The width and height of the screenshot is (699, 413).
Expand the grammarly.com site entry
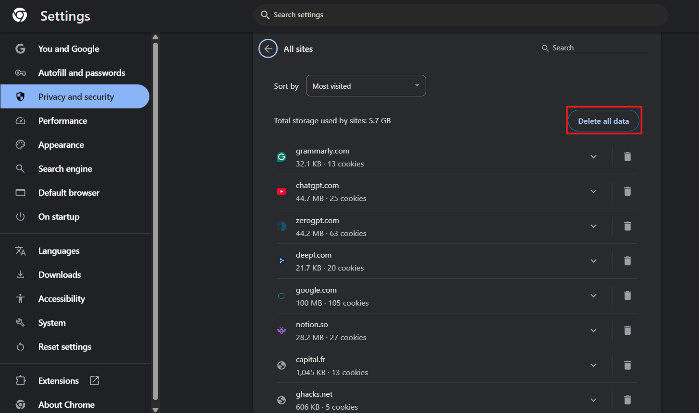coord(593,157)
